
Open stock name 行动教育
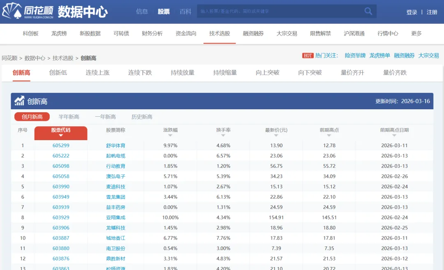[x=116, y=166]
